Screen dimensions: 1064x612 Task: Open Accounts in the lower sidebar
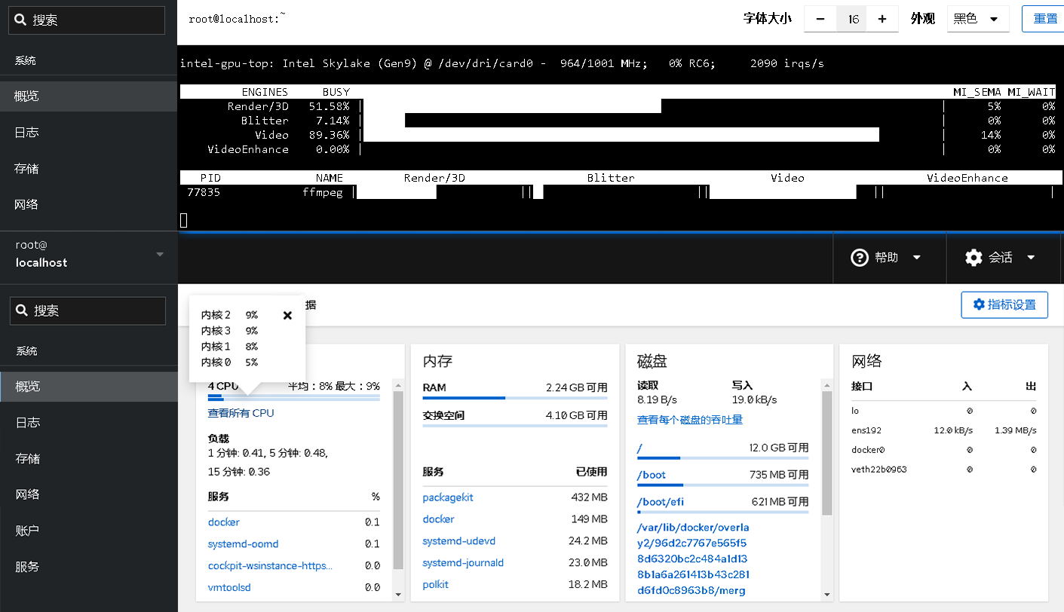click(28, 531)
